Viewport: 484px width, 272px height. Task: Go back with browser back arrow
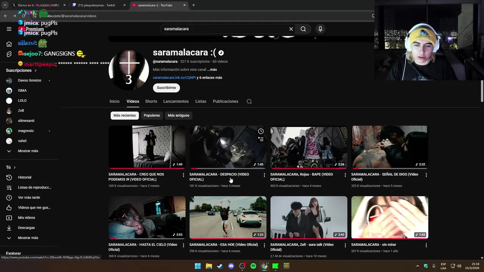[5, 16]
